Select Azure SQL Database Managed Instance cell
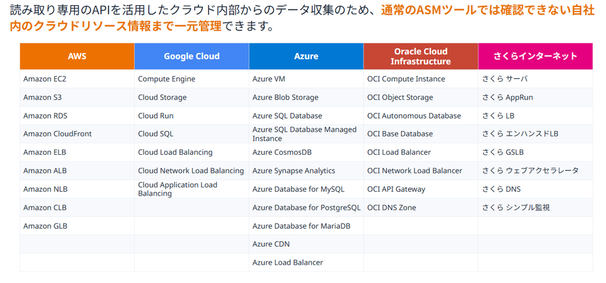 coord(306,134)
